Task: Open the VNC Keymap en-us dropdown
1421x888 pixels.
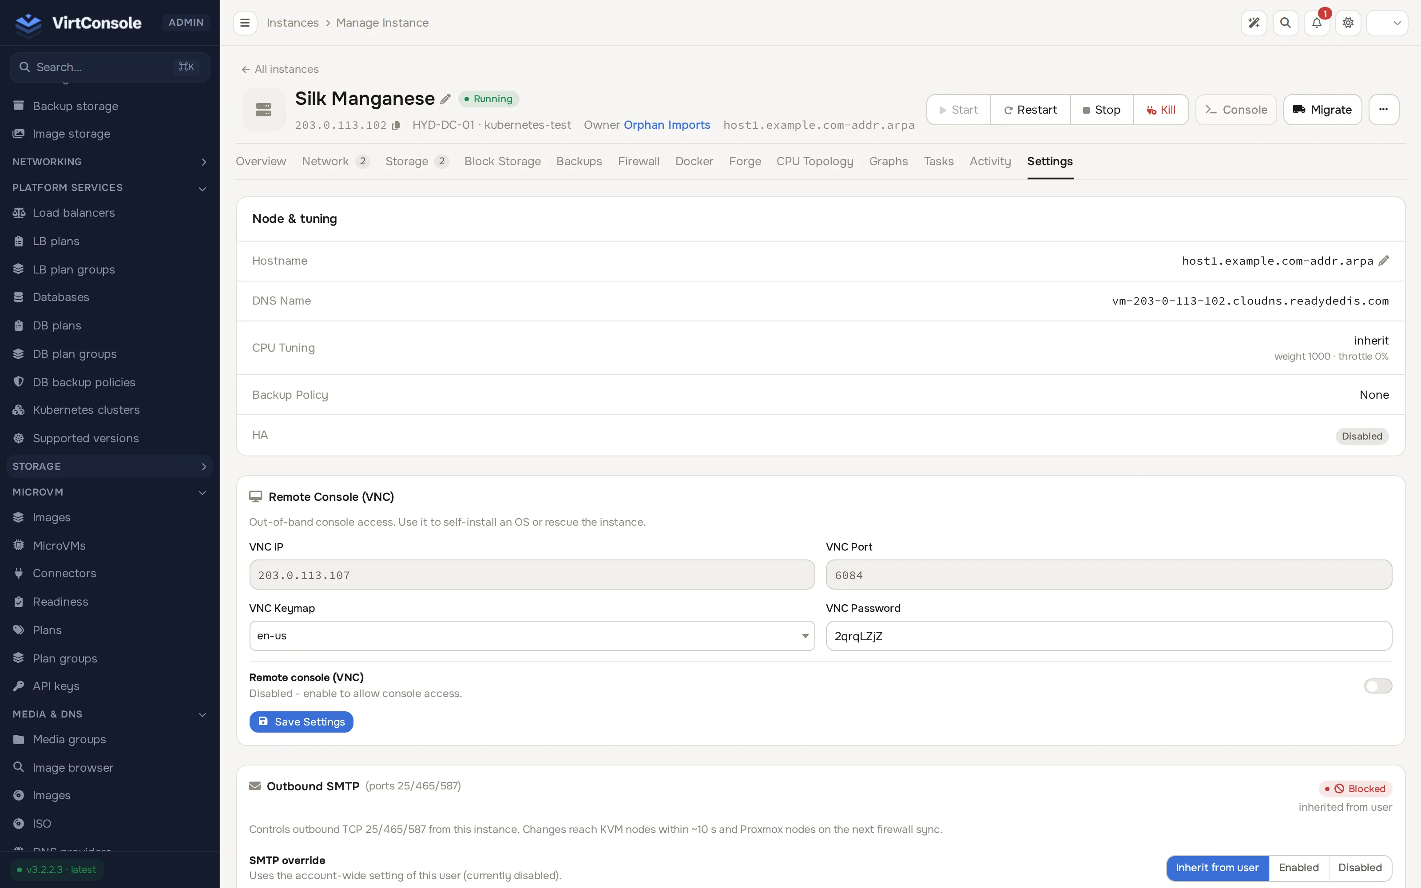Action: tap(532, 636)
